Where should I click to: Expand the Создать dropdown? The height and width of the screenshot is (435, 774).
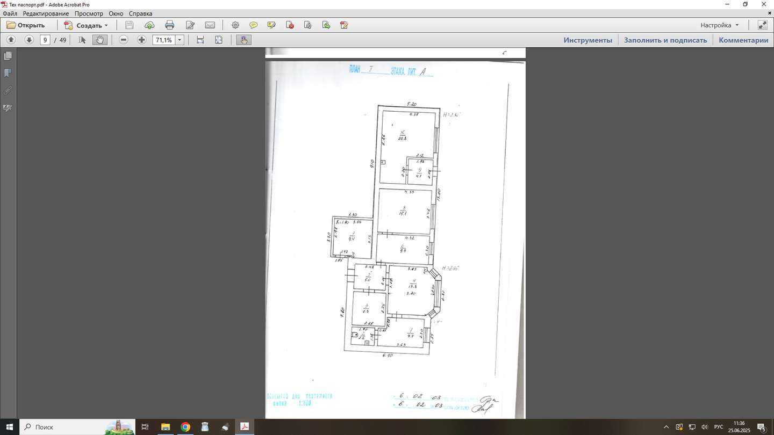(x=106, y=25)
